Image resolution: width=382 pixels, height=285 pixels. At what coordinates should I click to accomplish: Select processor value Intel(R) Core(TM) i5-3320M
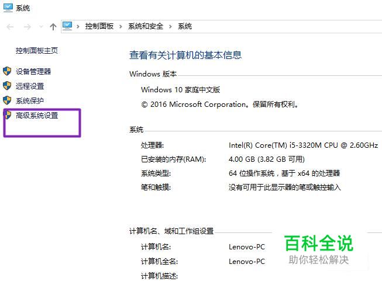coord(303,145)
